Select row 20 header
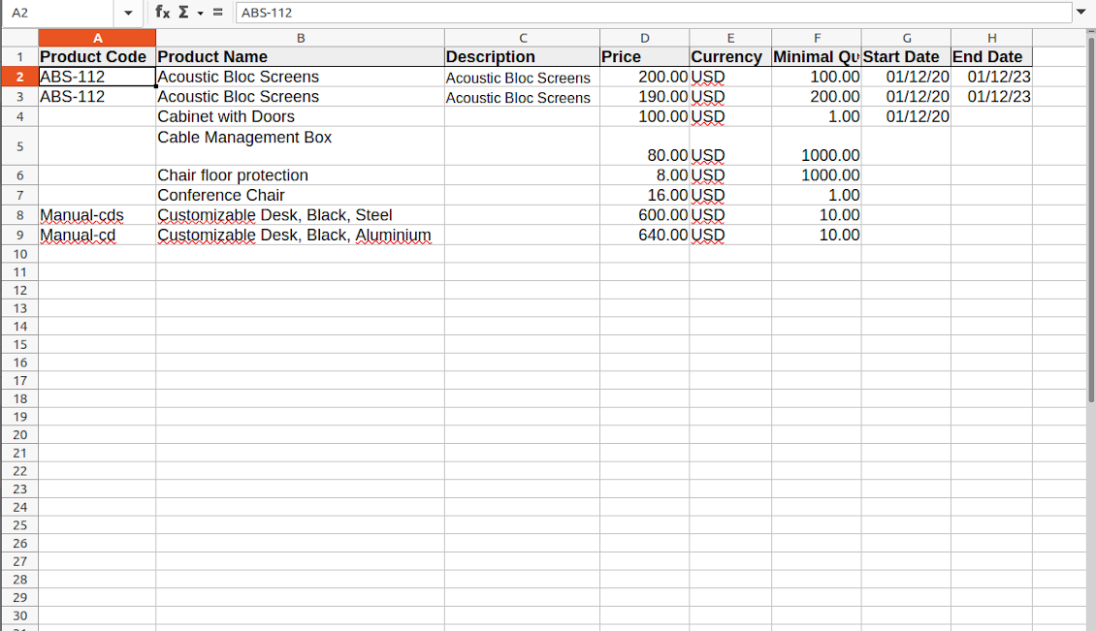1096x631 pixels. point(19,434)
